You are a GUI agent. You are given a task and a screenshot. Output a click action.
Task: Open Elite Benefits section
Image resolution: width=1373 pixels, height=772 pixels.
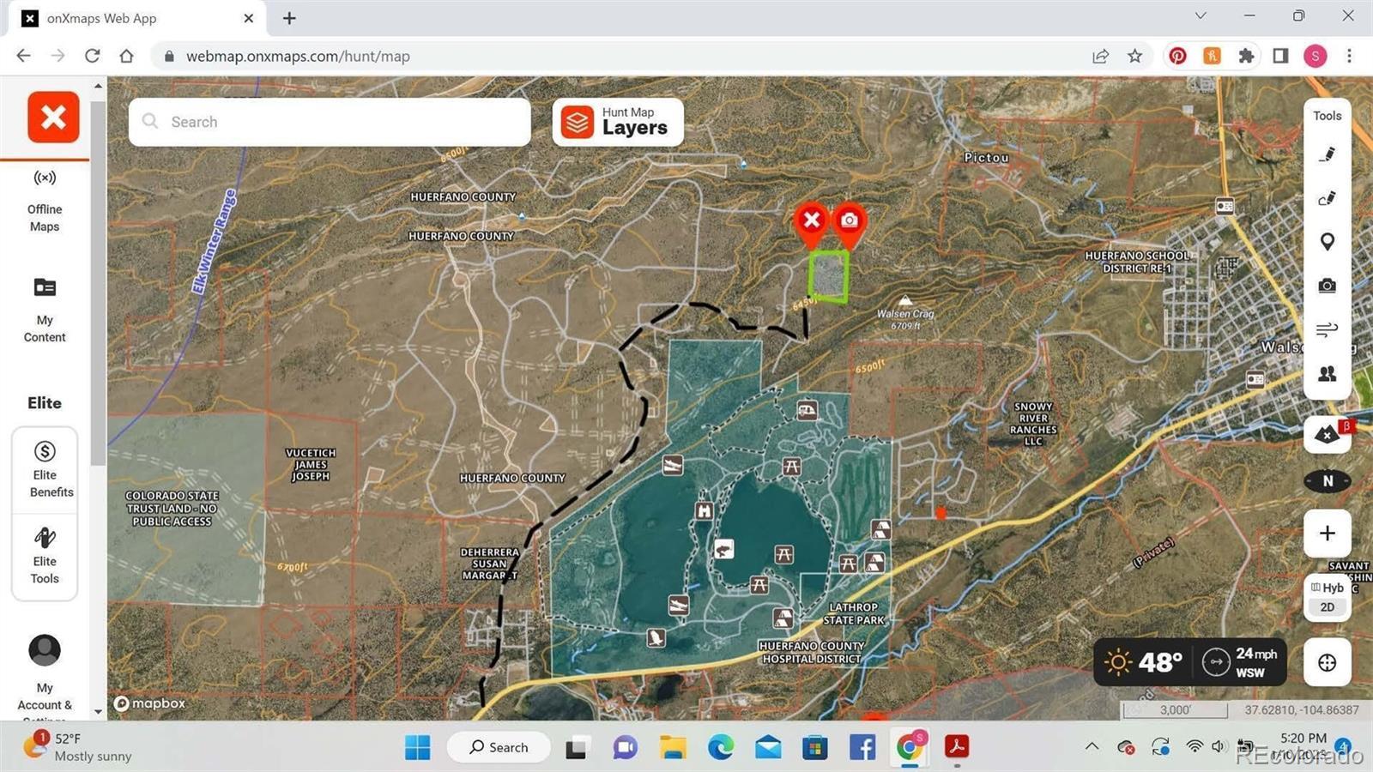[x=45, y=469]
